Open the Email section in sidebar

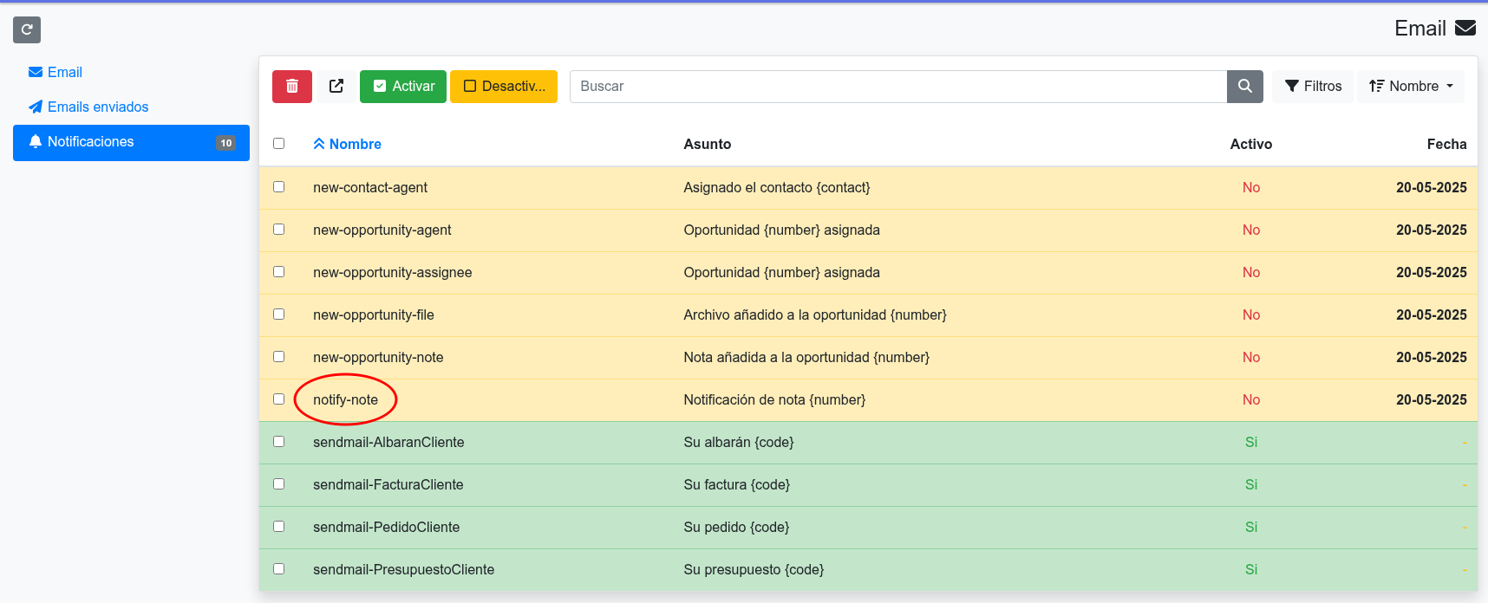click(x=64, y=73)
